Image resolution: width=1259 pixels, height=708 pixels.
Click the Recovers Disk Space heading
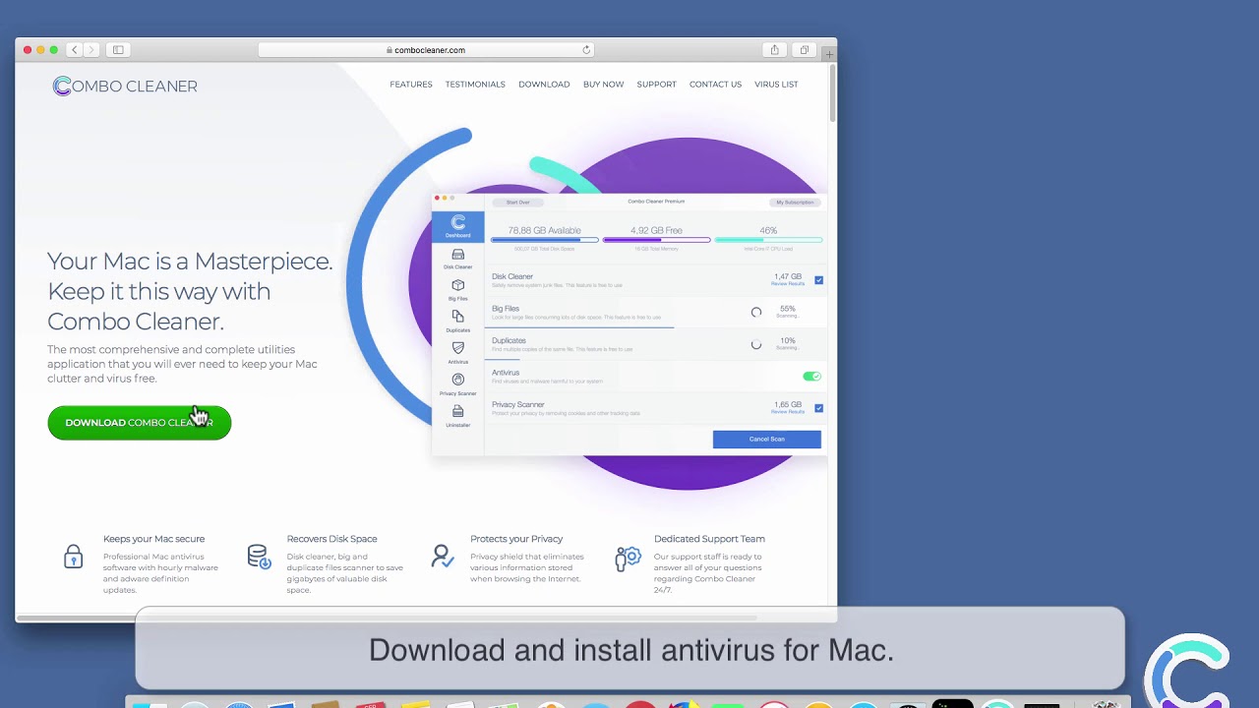(x=332, y=539)
